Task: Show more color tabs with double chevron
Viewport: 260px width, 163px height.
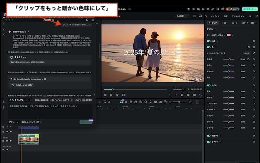Action: [x=248, y=23]
